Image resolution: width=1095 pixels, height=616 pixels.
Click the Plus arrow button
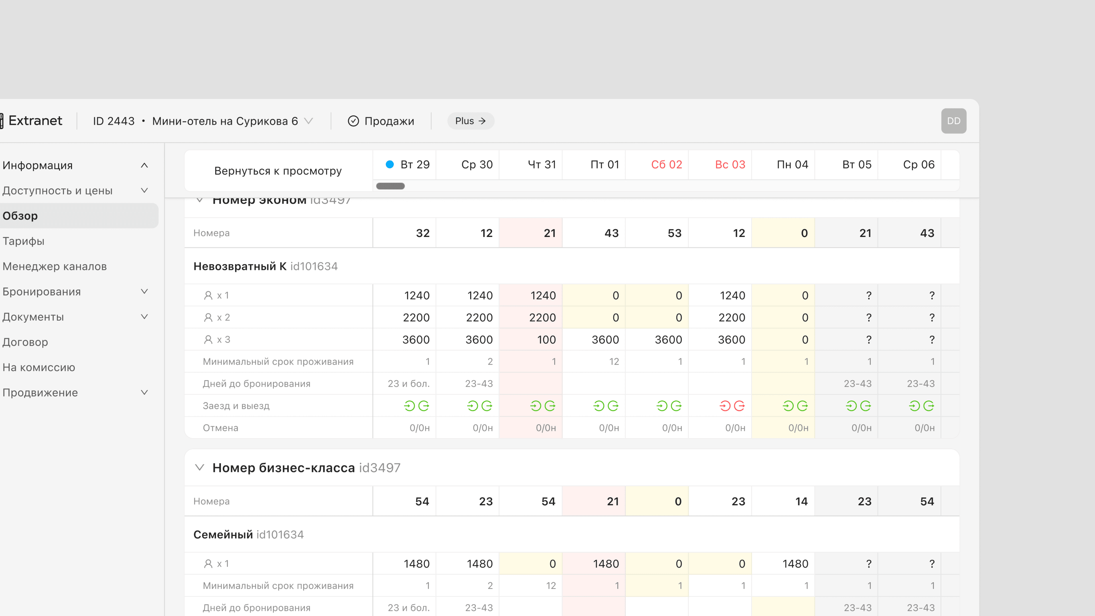pos(471,121)
